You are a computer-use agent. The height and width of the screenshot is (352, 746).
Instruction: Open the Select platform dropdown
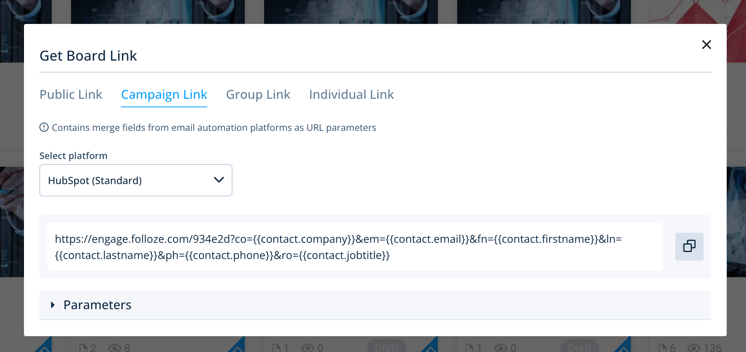(x=136, y=180)
